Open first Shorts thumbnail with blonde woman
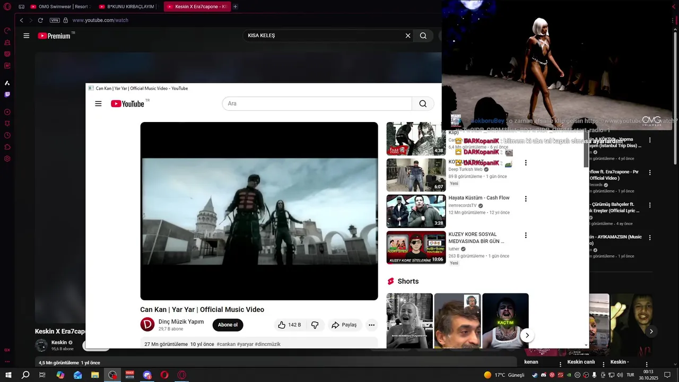 [x=410, y=321]
